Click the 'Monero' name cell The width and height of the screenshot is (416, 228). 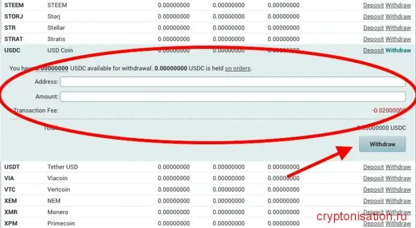pyautogui.click(x=58, y=212)
